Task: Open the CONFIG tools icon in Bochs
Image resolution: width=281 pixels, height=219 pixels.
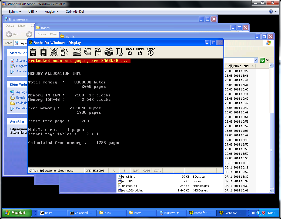Action: (x=119, y=52)
